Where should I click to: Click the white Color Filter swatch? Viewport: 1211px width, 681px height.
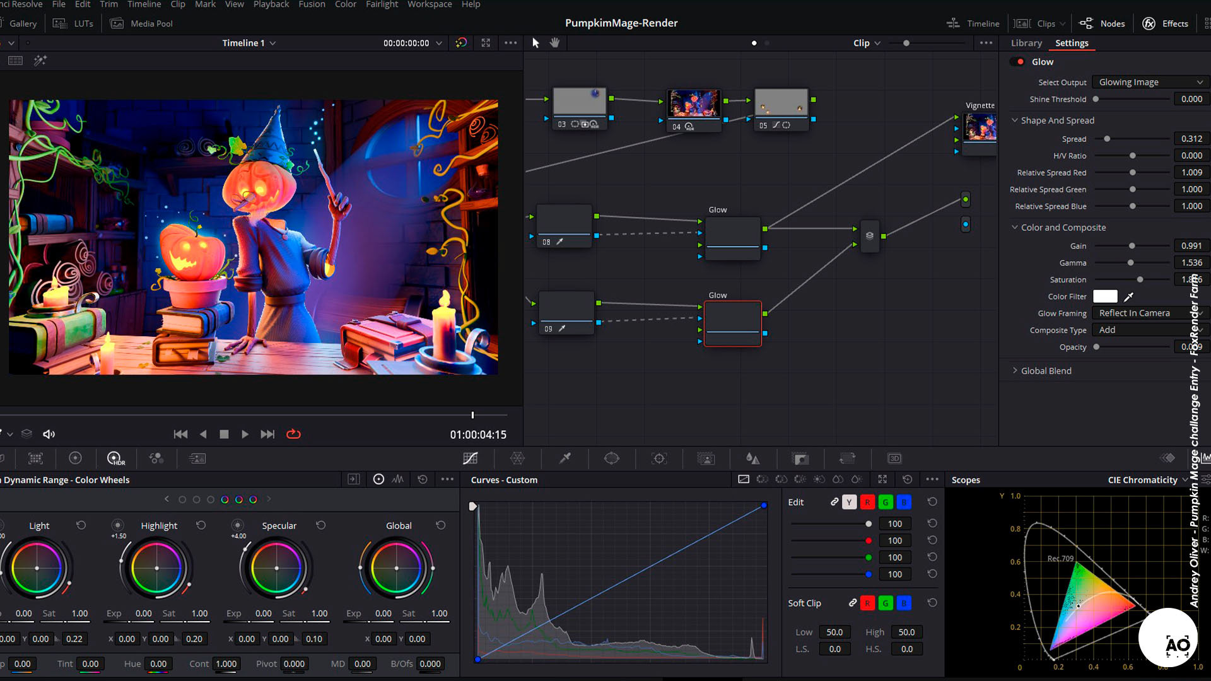coord(1105,296)
